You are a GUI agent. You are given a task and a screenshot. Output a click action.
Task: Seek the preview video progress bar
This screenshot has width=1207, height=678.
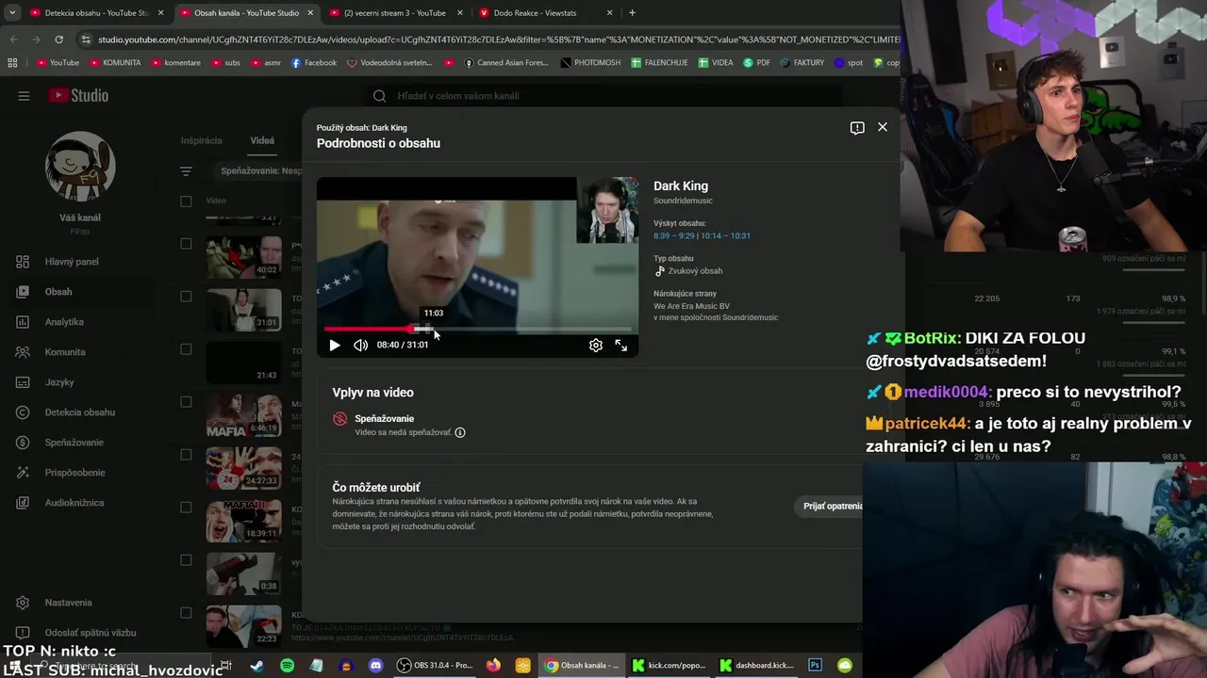(x=478, y=329)
